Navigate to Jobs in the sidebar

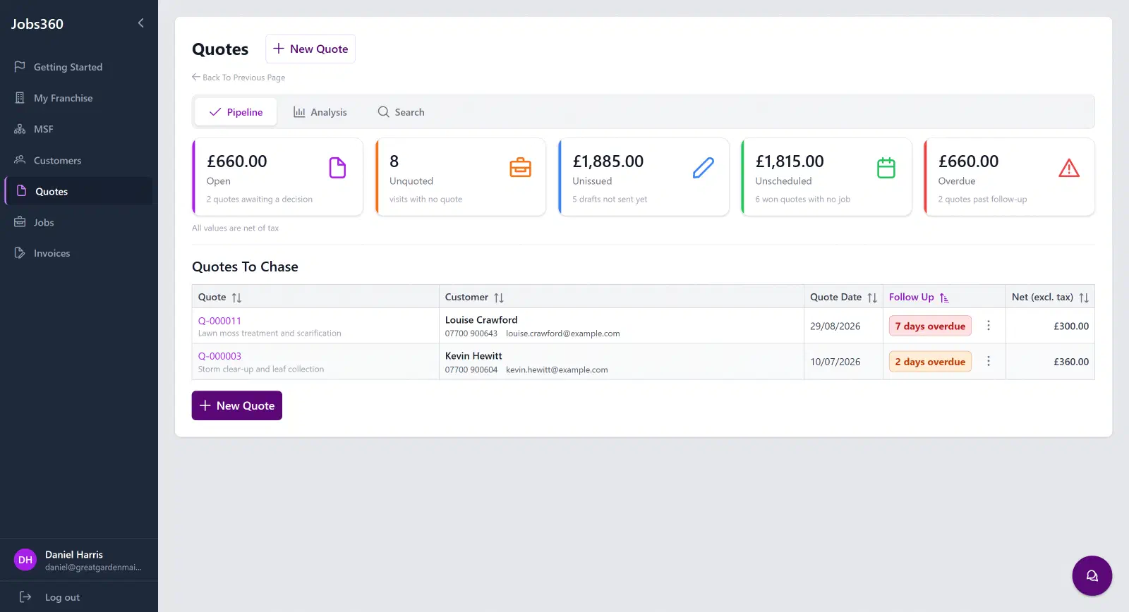(79, 222)
